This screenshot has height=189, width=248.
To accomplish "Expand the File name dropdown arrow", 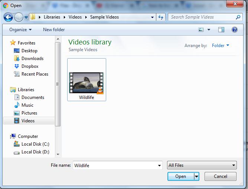I will point(159,166).
